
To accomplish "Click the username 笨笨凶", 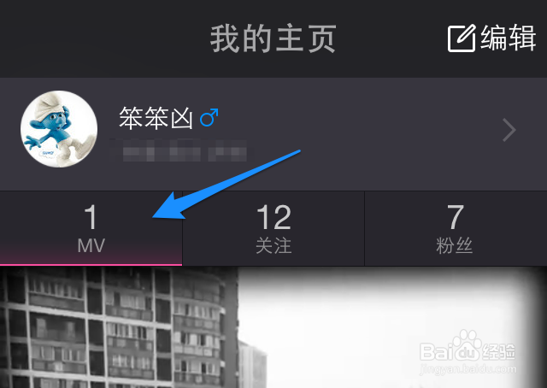I will (x=156, y=118).
